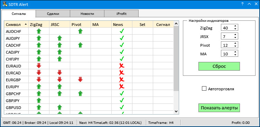Screen dimensions: 260x127
Task: Collapse the window with title bar chevron
Action: click(249, 4)
